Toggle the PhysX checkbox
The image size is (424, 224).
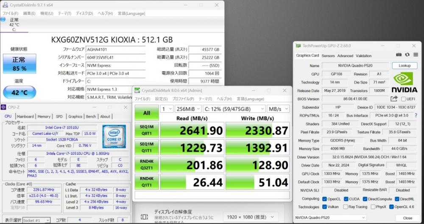click(373, 207)
